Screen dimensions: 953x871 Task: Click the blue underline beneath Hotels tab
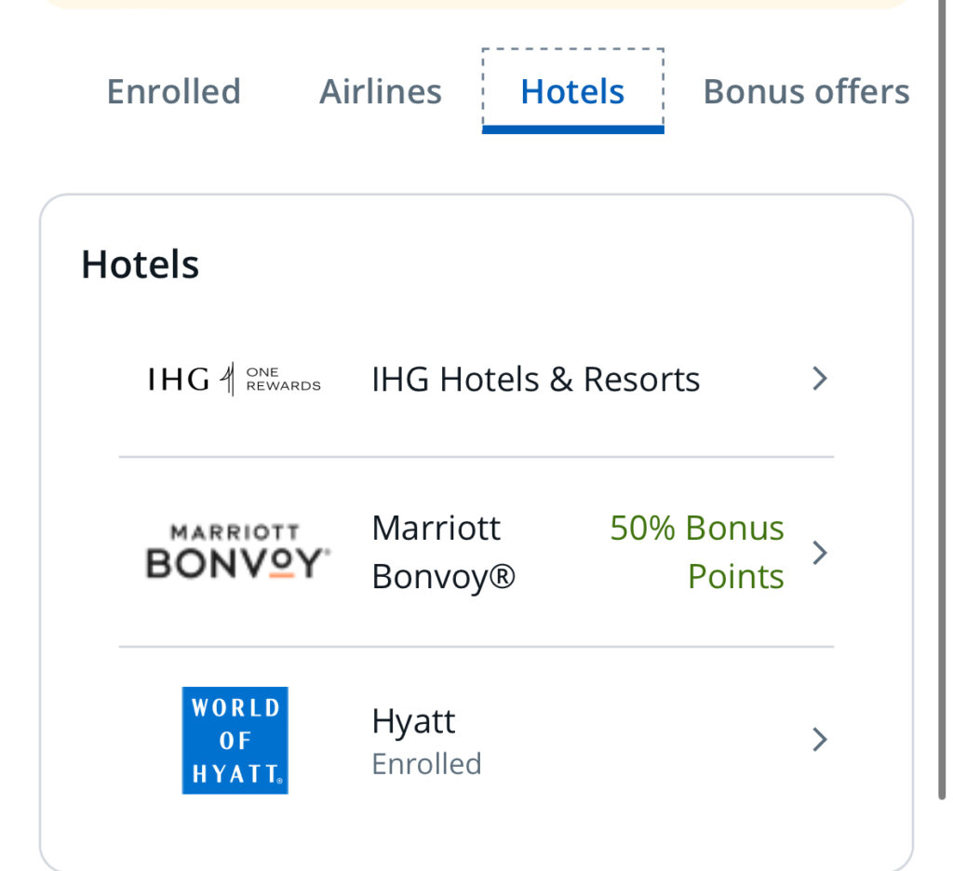[572, 129]
